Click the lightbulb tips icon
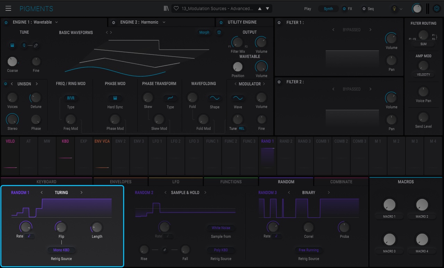 pos(394,9)
